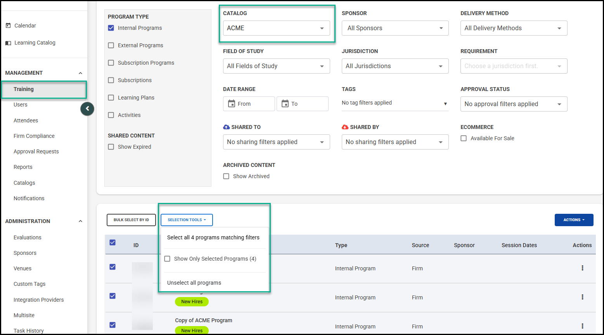The width and height of the screenshot is (604, 335).
Task: Open the From date calendar icon
Action: [x=232, y=104]
